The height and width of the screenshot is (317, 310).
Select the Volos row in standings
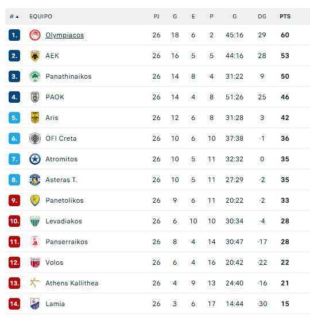point(157,262)
